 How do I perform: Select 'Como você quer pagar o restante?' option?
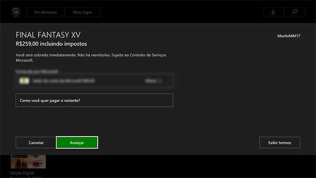[94, 100]
